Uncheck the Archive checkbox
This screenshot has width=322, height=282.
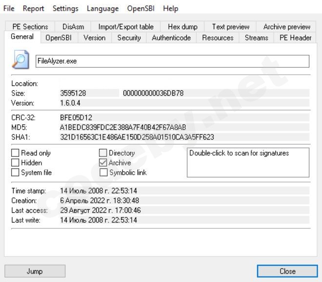[103, 162]
